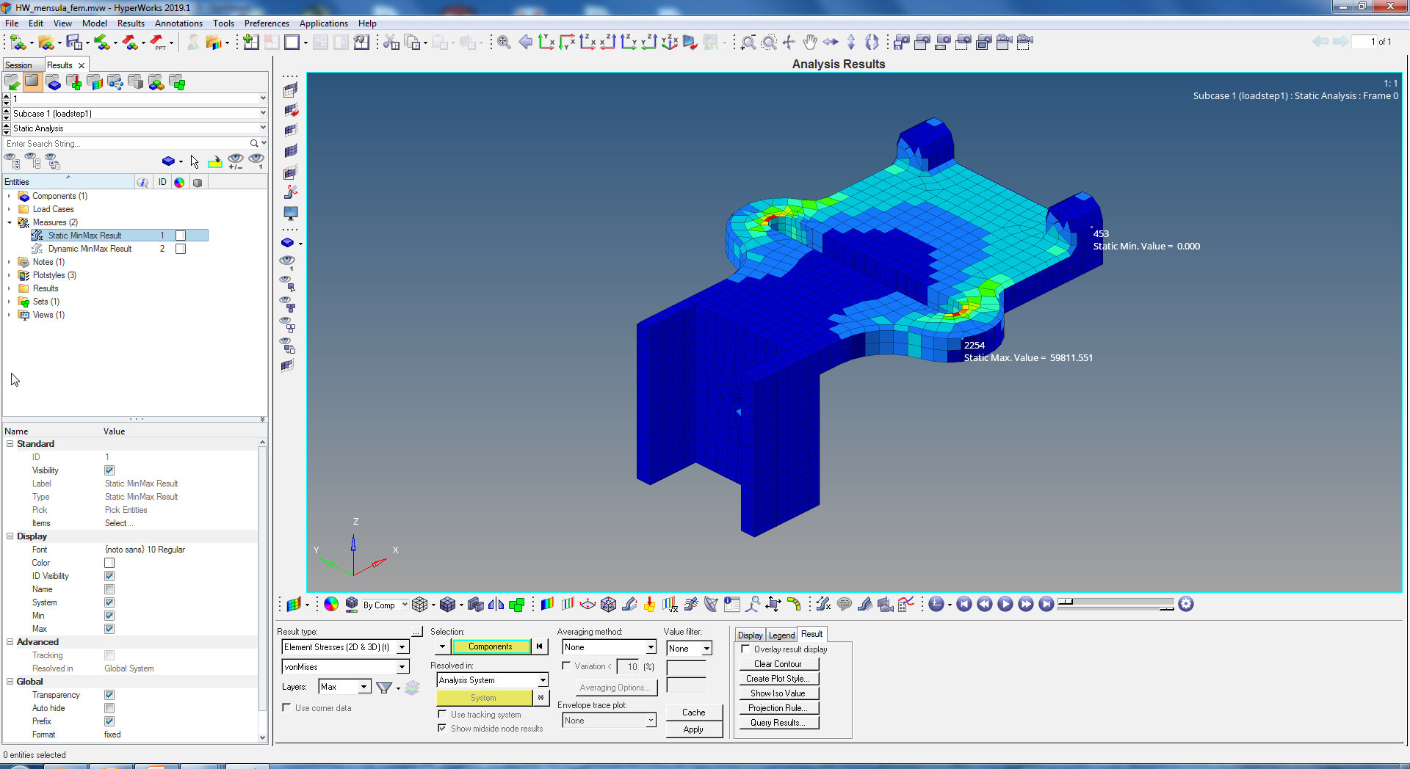Open the Annotations menu

point(178,23)
